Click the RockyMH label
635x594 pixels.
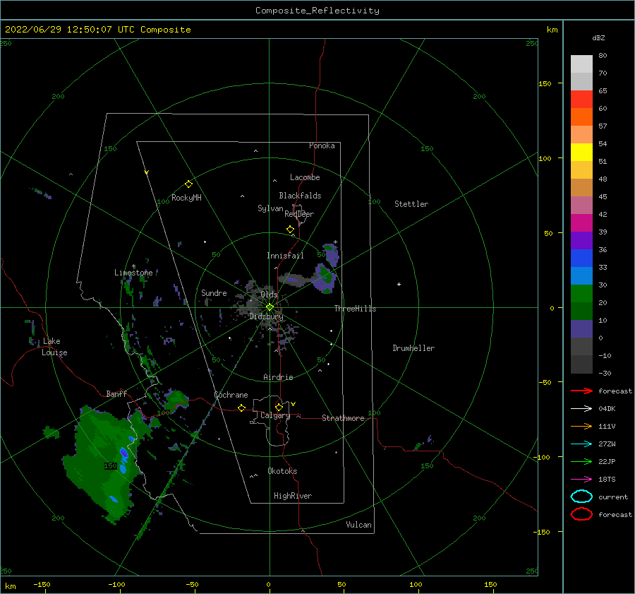(186, 198)
